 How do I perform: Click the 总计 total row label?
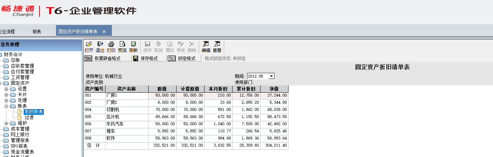[x=94, y=146]
